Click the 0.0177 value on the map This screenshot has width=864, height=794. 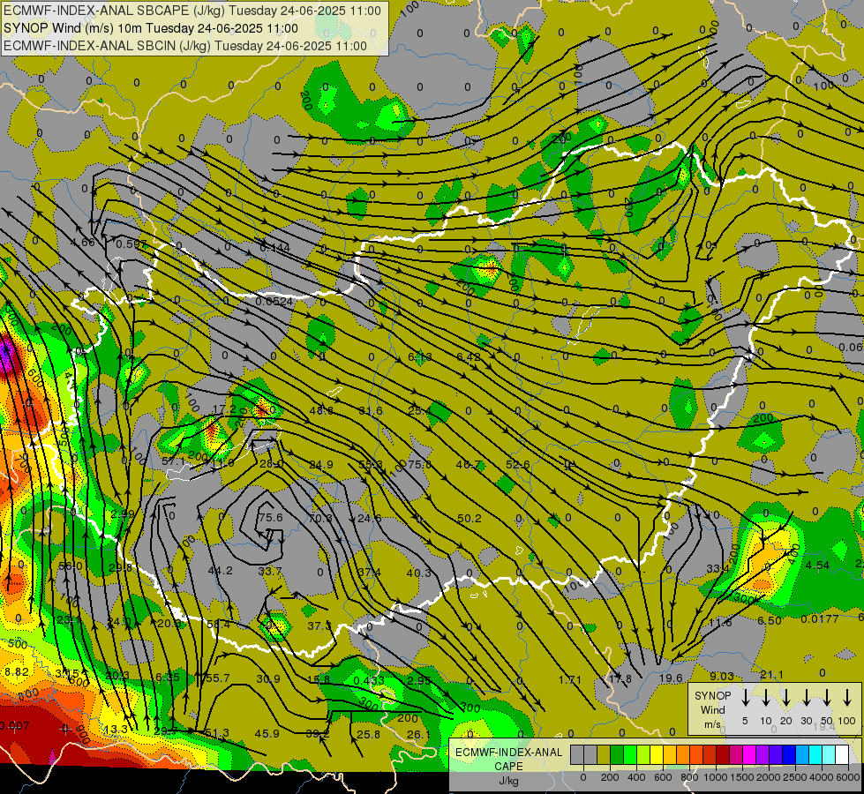click(x=820, y=618)
